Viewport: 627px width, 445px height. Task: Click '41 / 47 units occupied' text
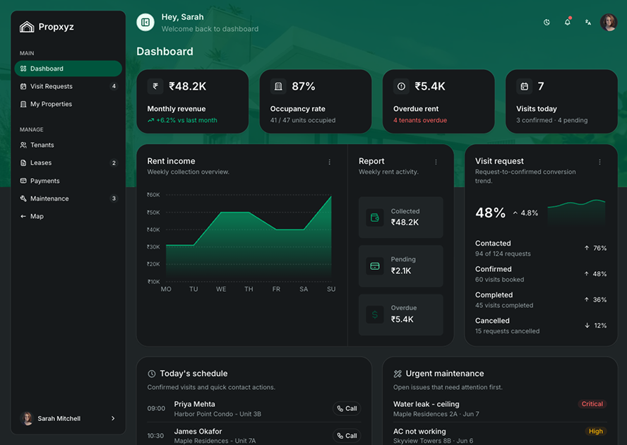pos(303,120)
